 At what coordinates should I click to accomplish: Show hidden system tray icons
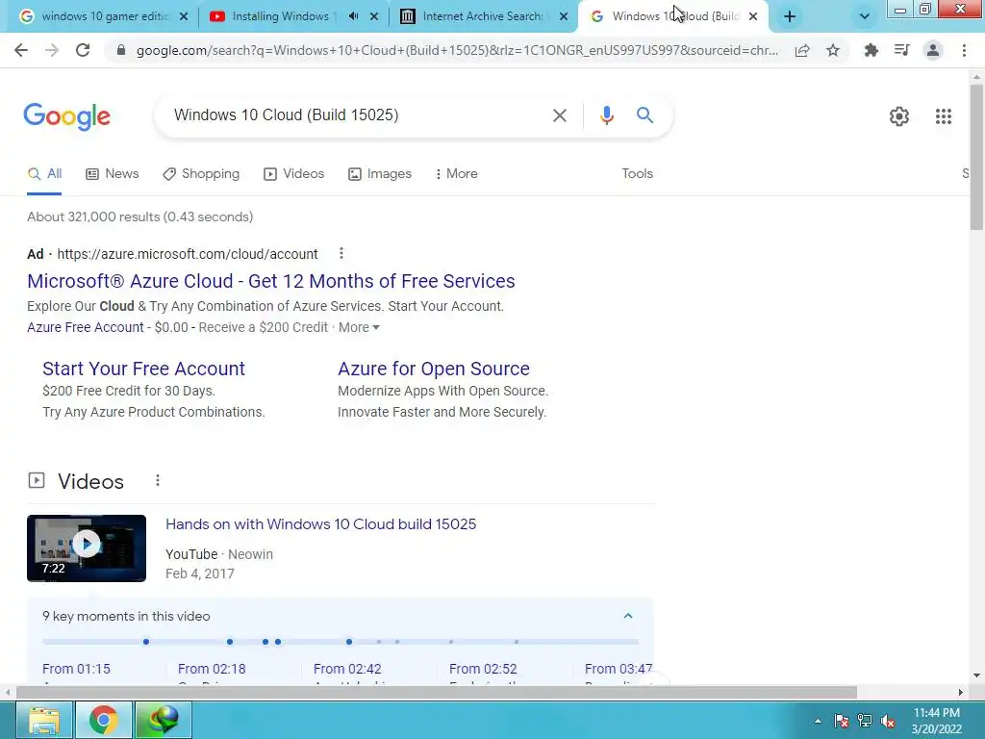point(818,721)
